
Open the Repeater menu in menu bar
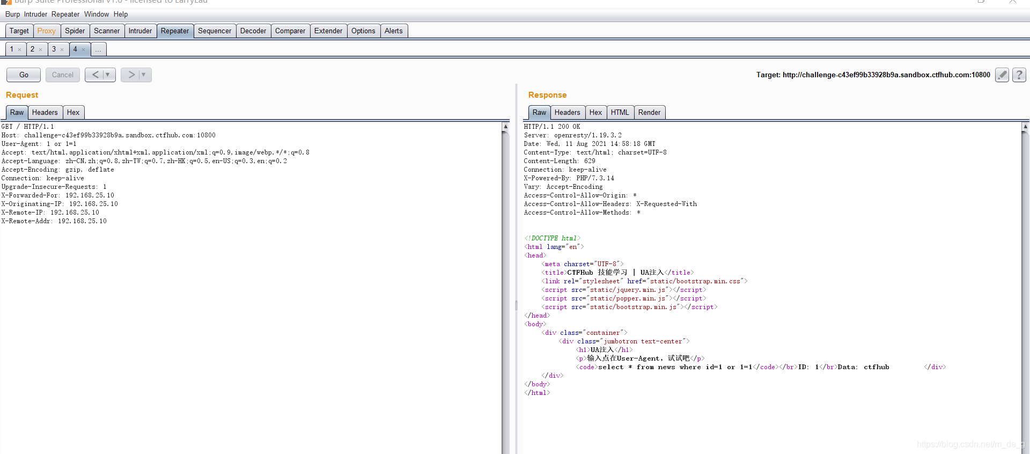tap(65, 14)
